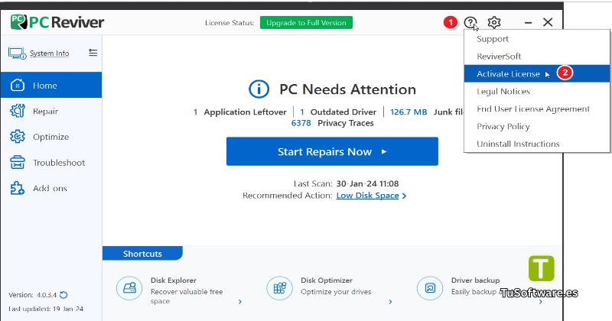This screenshot has width=612, height=321.
Task: Click the Last updated date text
Action: (46, 309)
